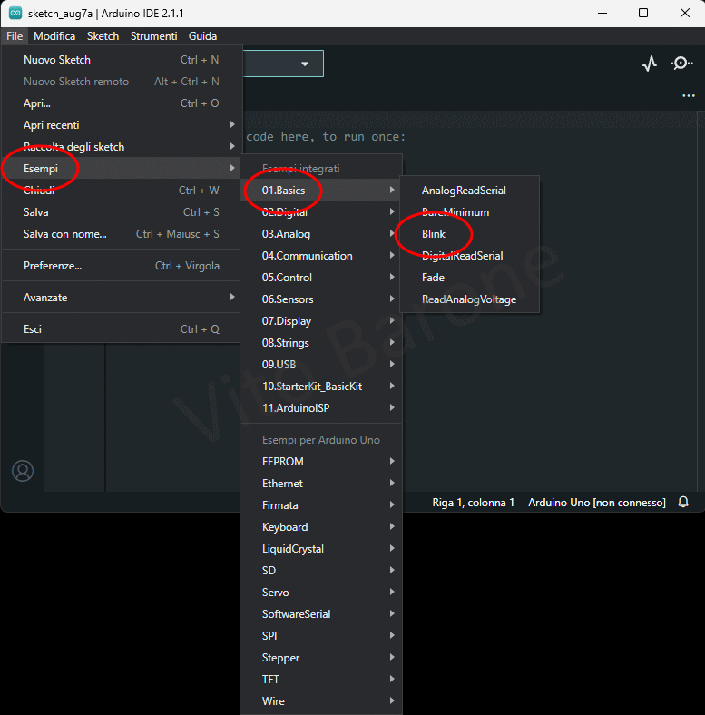Open EEPROM library examples
The image size is (705, 715).
tap(321, 462)
